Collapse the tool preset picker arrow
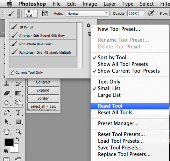This screenshot has width=170, height=161. (18, 13)
